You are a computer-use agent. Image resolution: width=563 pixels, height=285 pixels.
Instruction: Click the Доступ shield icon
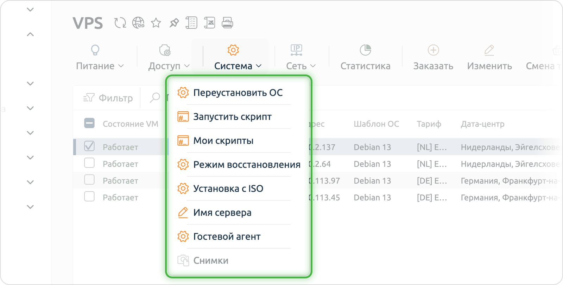tap(165, 50)
